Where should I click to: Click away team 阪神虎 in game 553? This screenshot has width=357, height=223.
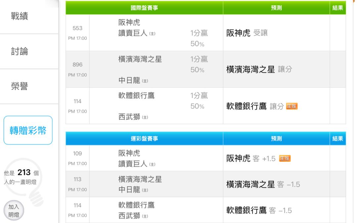129,23
